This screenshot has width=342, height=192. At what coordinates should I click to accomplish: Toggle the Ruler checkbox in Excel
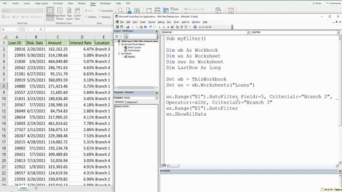click(x=86, y=11)
